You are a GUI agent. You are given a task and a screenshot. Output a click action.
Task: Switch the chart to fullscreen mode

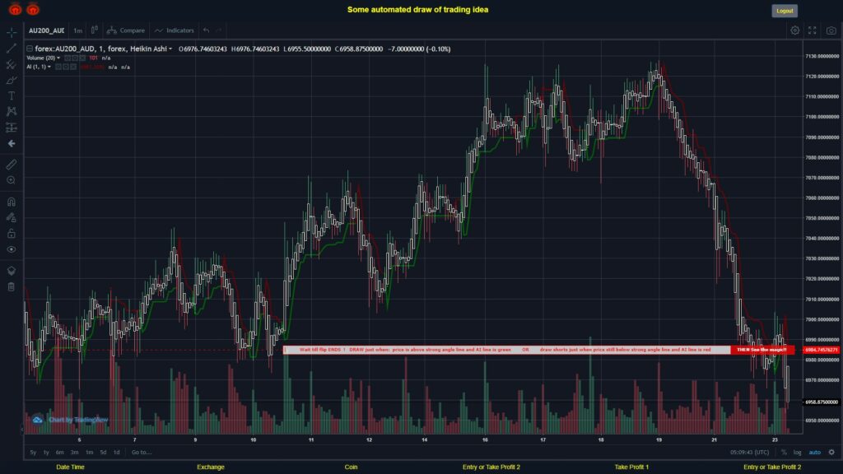click(813, 30)
